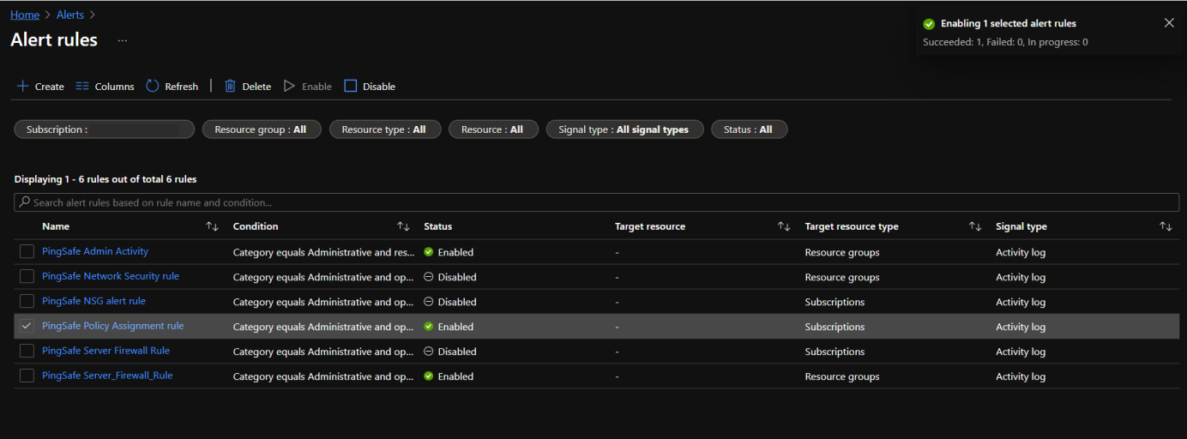Open the Resource group filter
The width and height of the screenshot is (1187, 439).
point(261,129)
